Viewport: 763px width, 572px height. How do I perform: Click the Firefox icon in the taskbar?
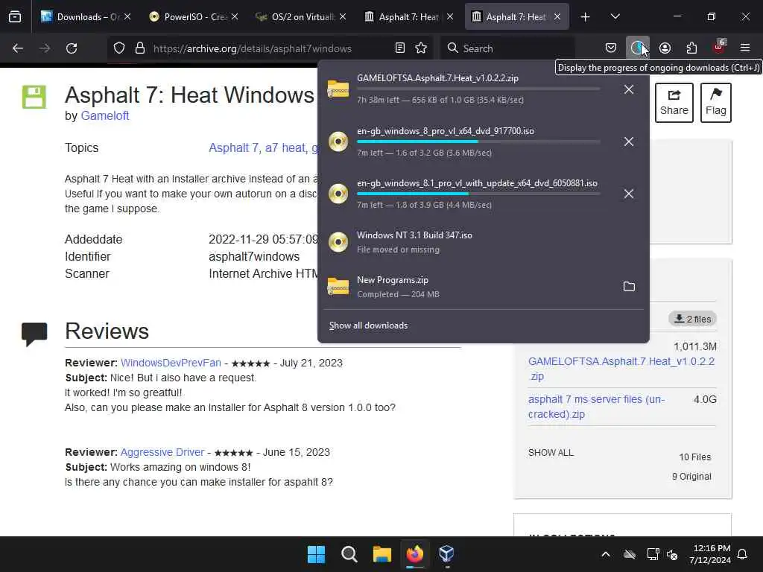click(x=414, y=554)
